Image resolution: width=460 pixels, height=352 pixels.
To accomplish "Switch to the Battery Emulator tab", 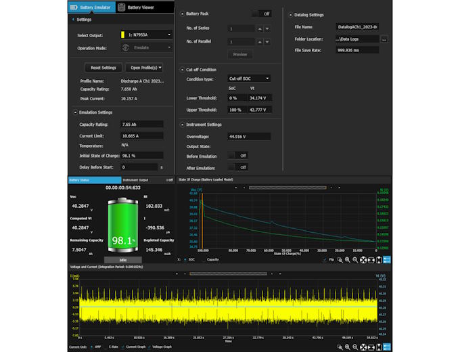I will (92, 7).
